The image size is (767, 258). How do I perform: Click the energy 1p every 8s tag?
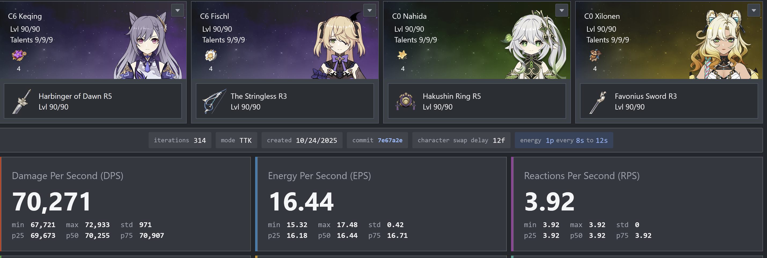[564, 140]
